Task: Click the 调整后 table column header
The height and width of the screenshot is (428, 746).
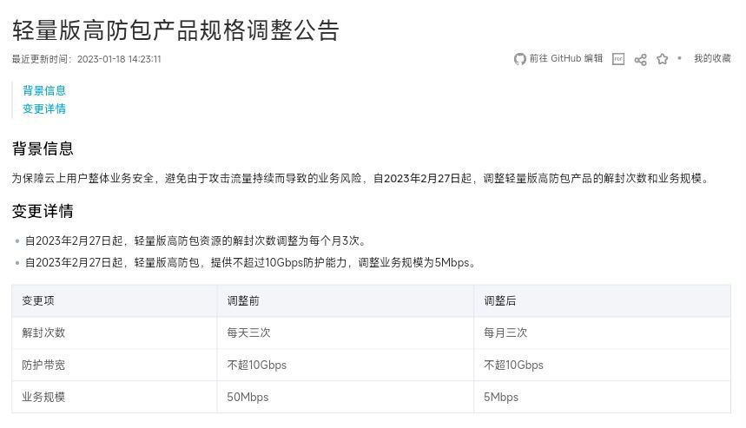Action: point(500,300)
